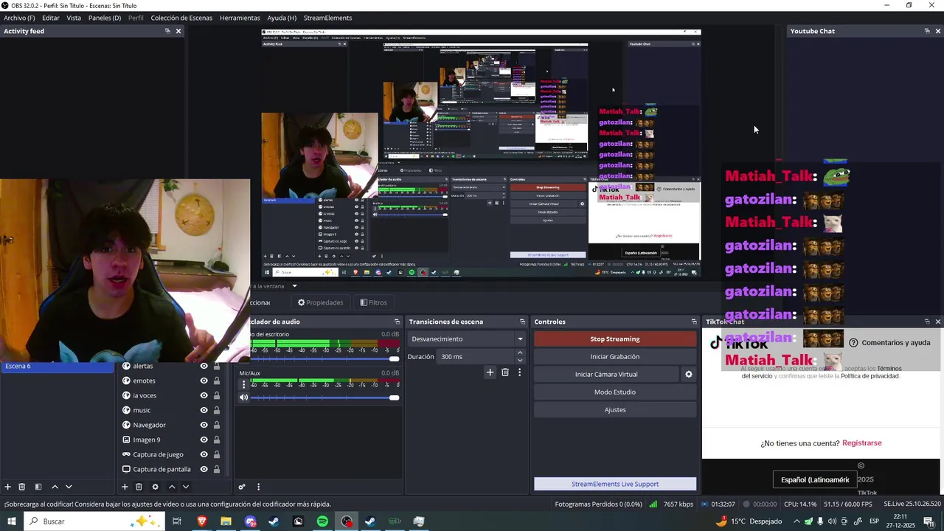Open Desvanecimiento transition dropdown
This screenshot has height=531, width=944.
[x=467, y=339]
